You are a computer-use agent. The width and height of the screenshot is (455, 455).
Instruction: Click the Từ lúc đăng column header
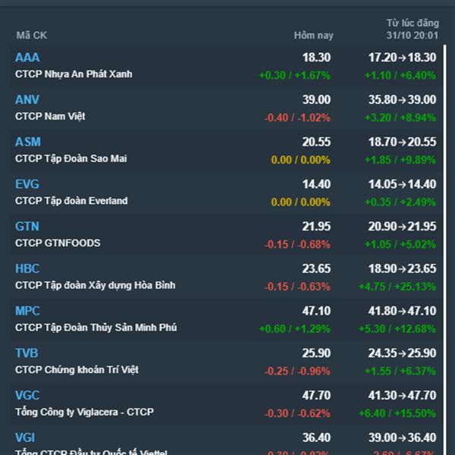pyautogui.click(x=413, y=29)
